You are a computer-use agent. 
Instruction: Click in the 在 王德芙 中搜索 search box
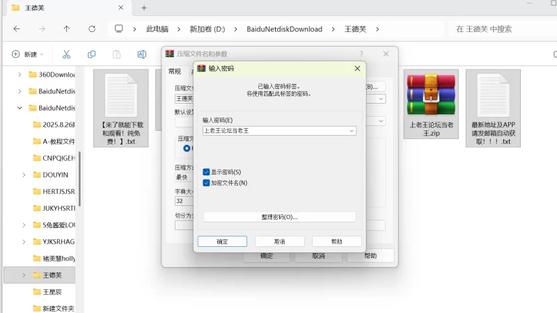pos(504,29)
